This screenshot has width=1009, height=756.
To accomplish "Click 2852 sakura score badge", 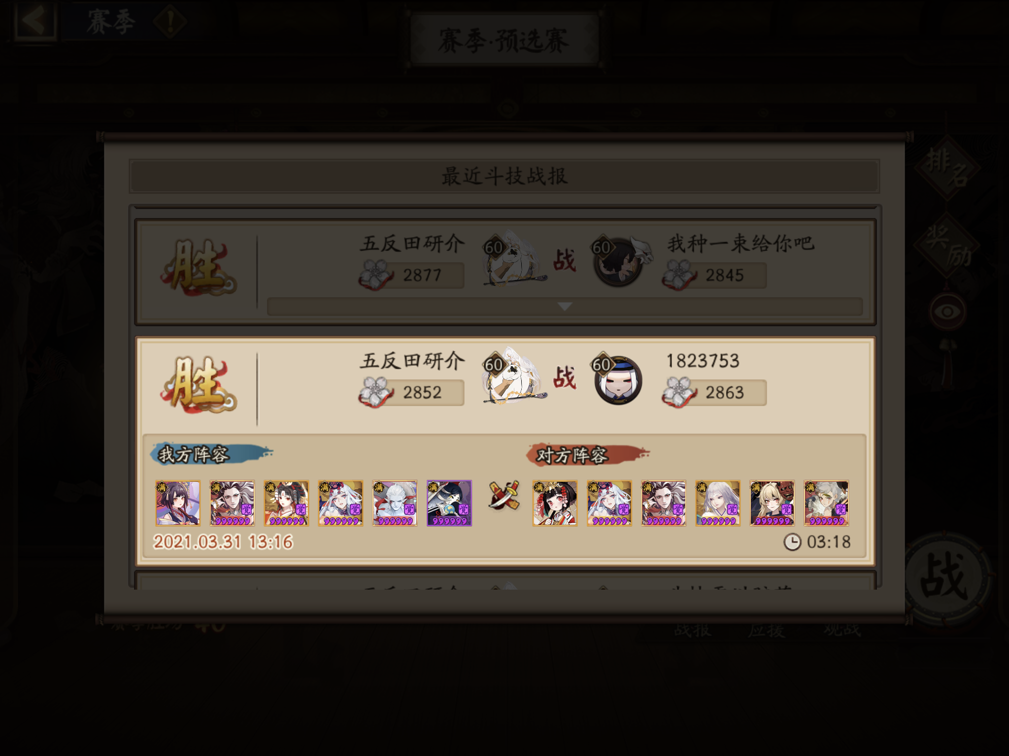I will pos(412,393).
